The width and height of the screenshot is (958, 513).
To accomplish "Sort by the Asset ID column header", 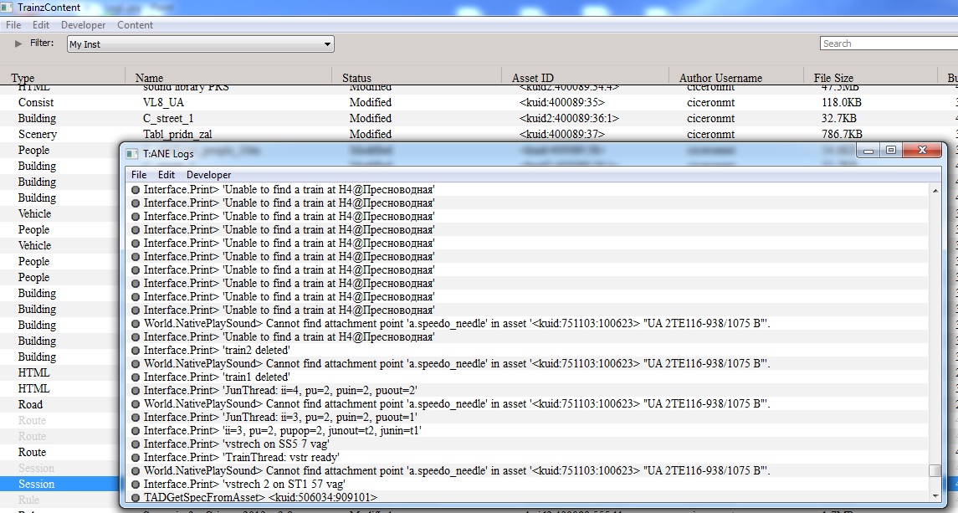I will click(x=533, y=78).
